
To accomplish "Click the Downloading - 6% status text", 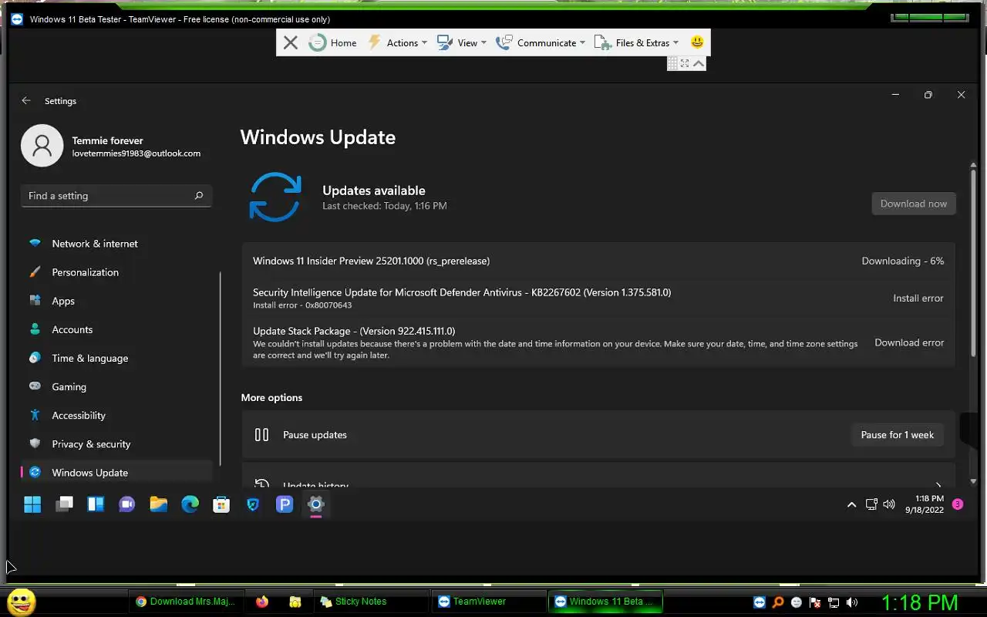I will (x=902, y=261).
